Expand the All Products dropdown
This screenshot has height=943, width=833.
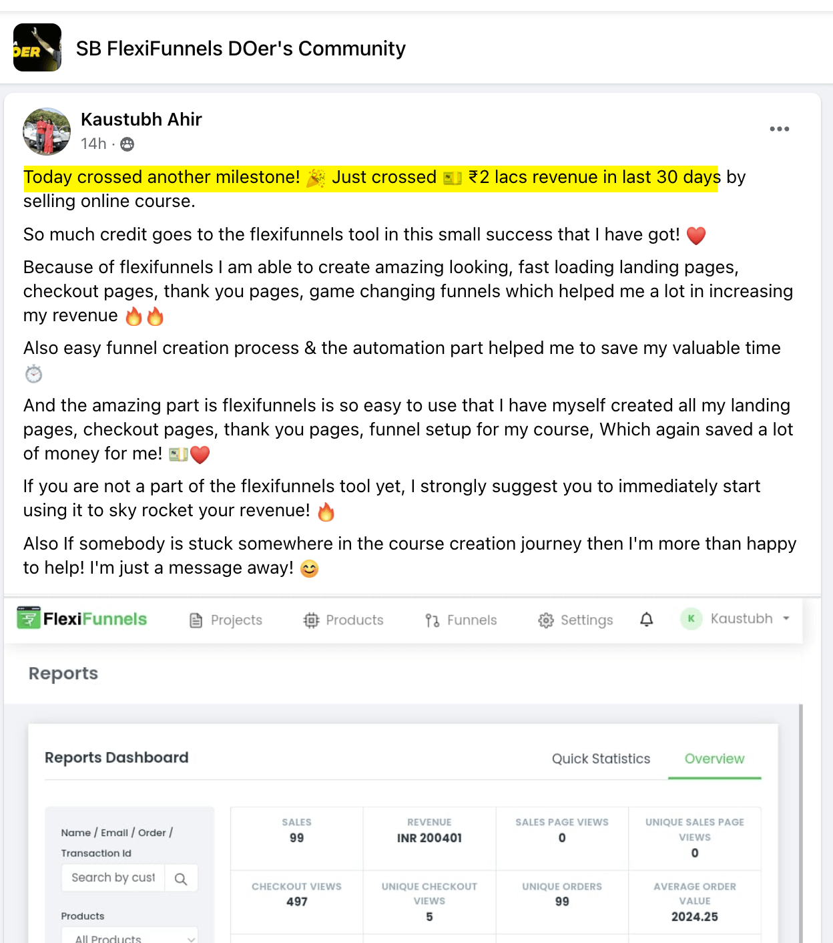(129, 936)
